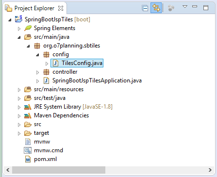Click the target folder icon
Viewport: 217px width, 177px height.
(28, 133)
